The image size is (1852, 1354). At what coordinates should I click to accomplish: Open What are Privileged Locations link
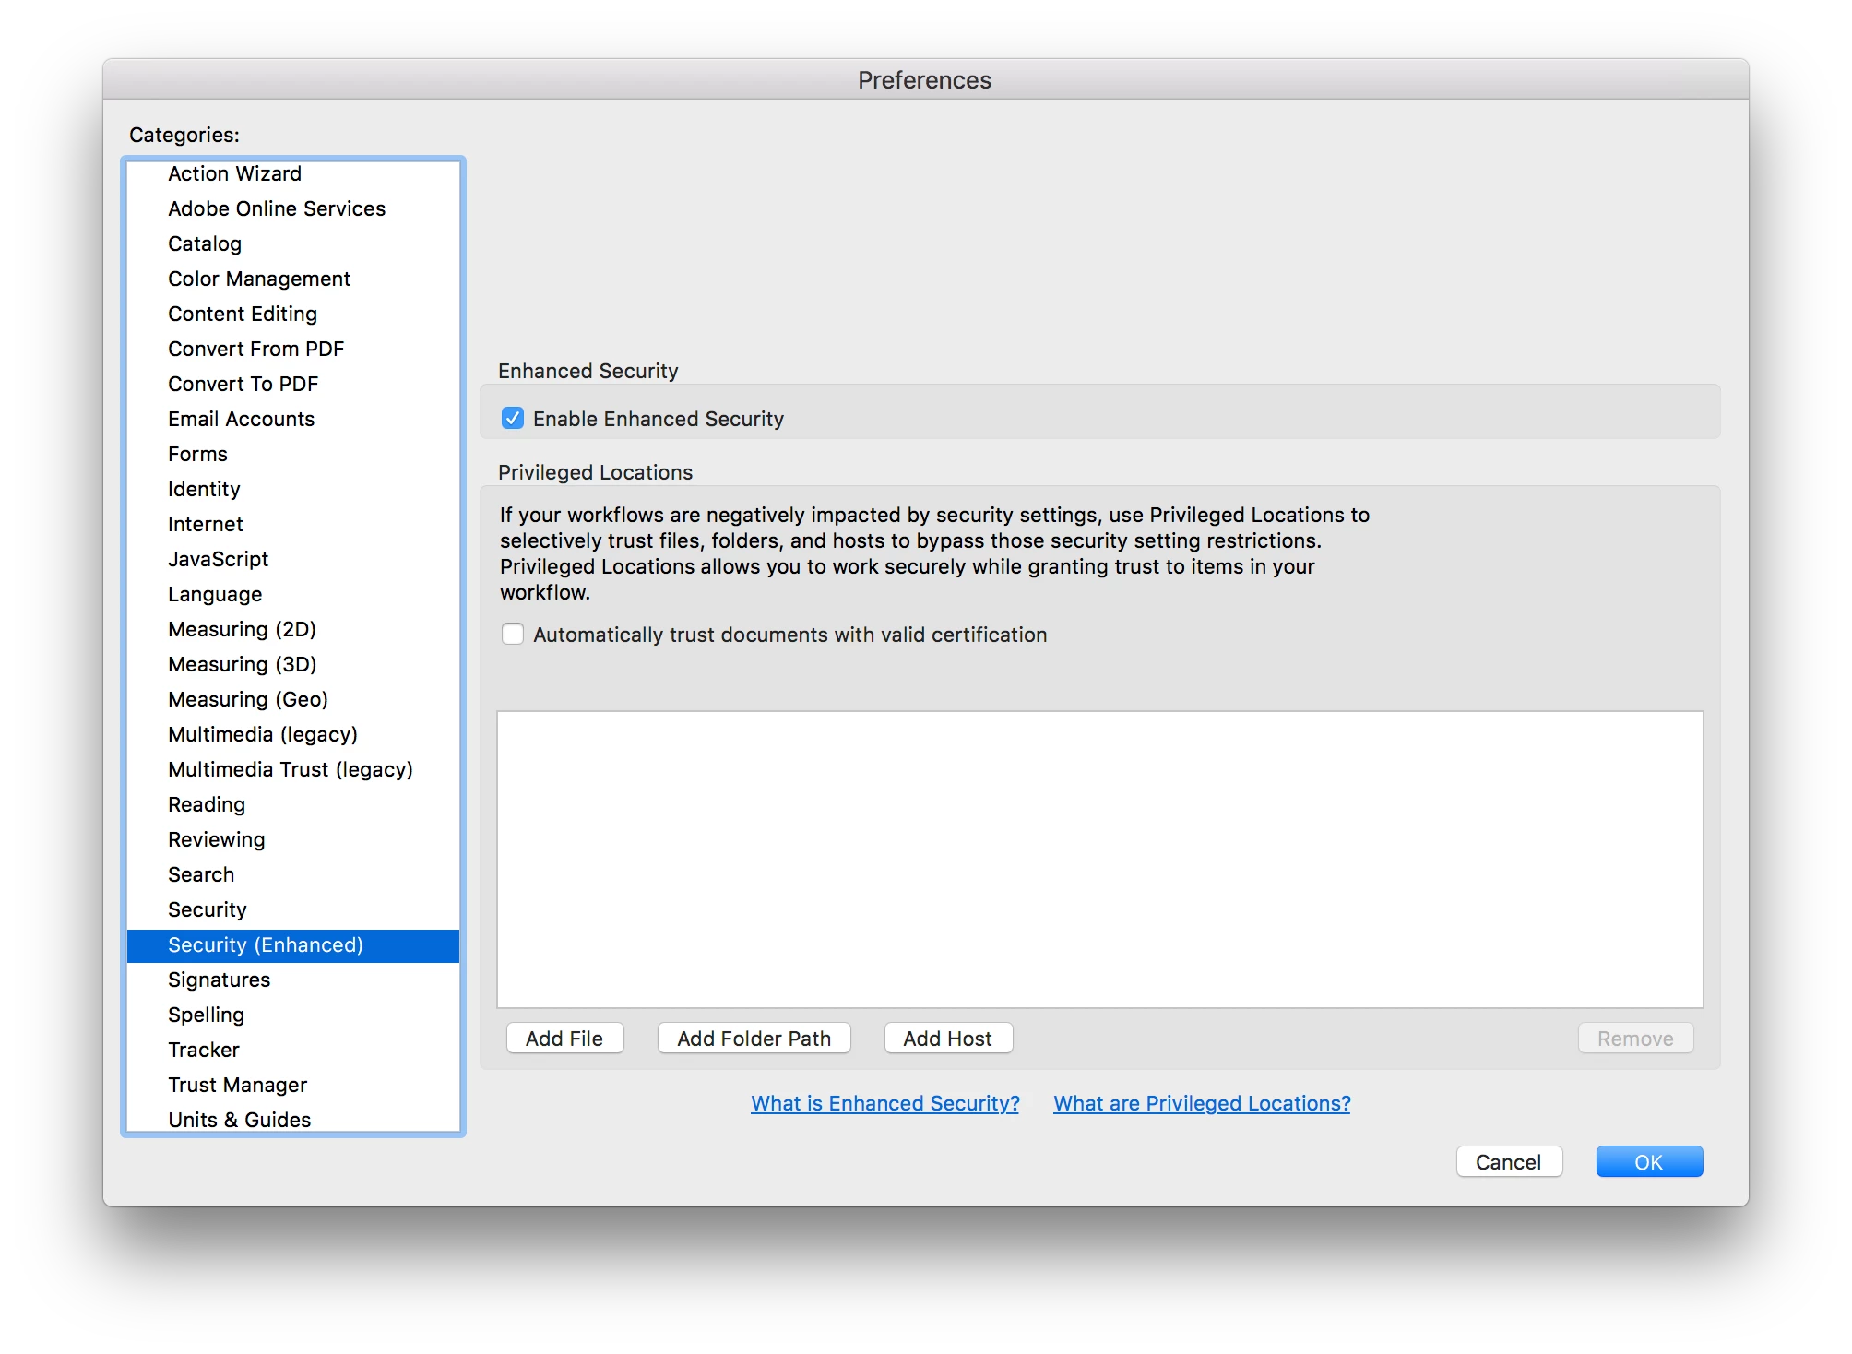coord(1202,1103)
